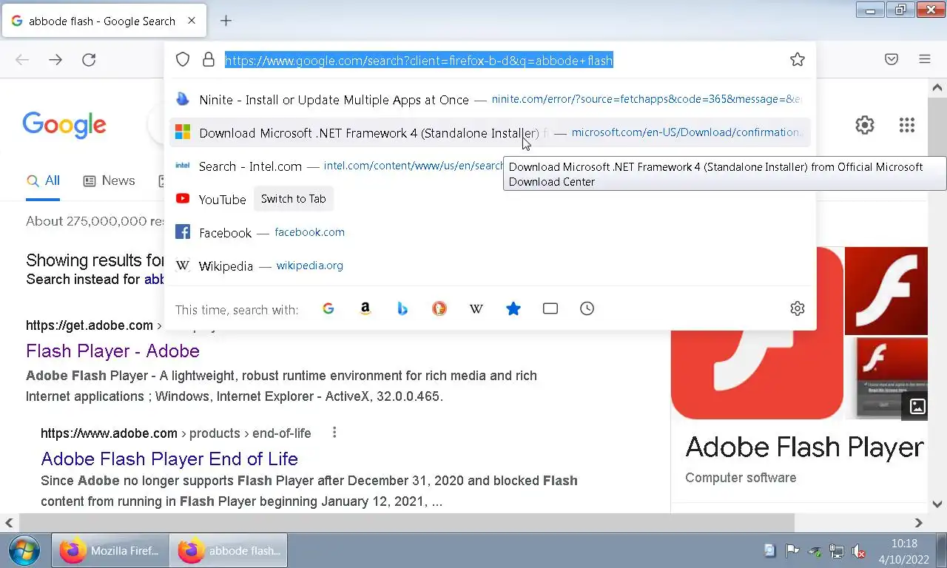Screen dimensions: 947x568
Task: Open Action Center flag icon
Action: [792, 551]
